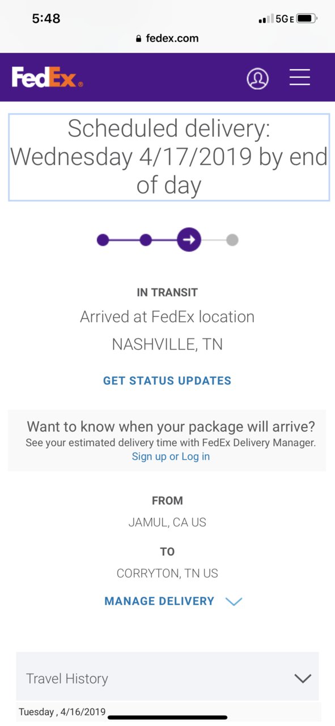The height and width of the screenshot is (726, 335).
Task: Tap the 5:48 clock in status bar
Action: click(x=46, y=18)
